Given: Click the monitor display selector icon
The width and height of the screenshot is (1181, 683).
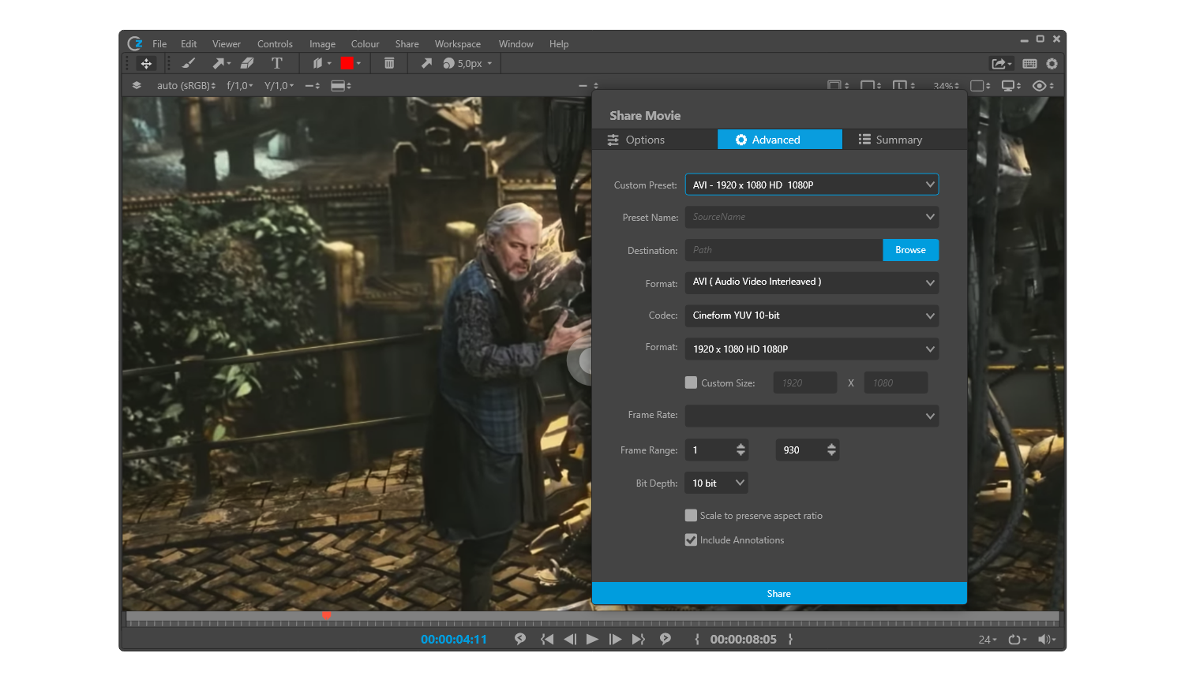Looking at the screenshot, I should tap(1011, 86).
